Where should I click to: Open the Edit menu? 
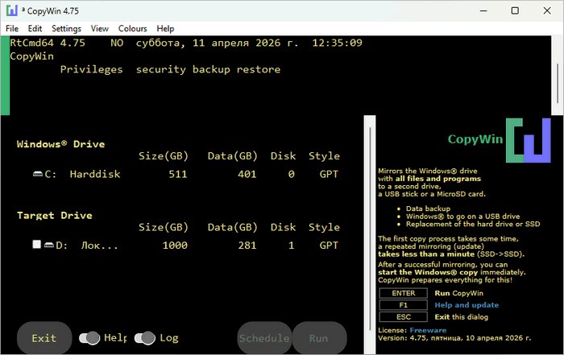click(x=35, y=28)
